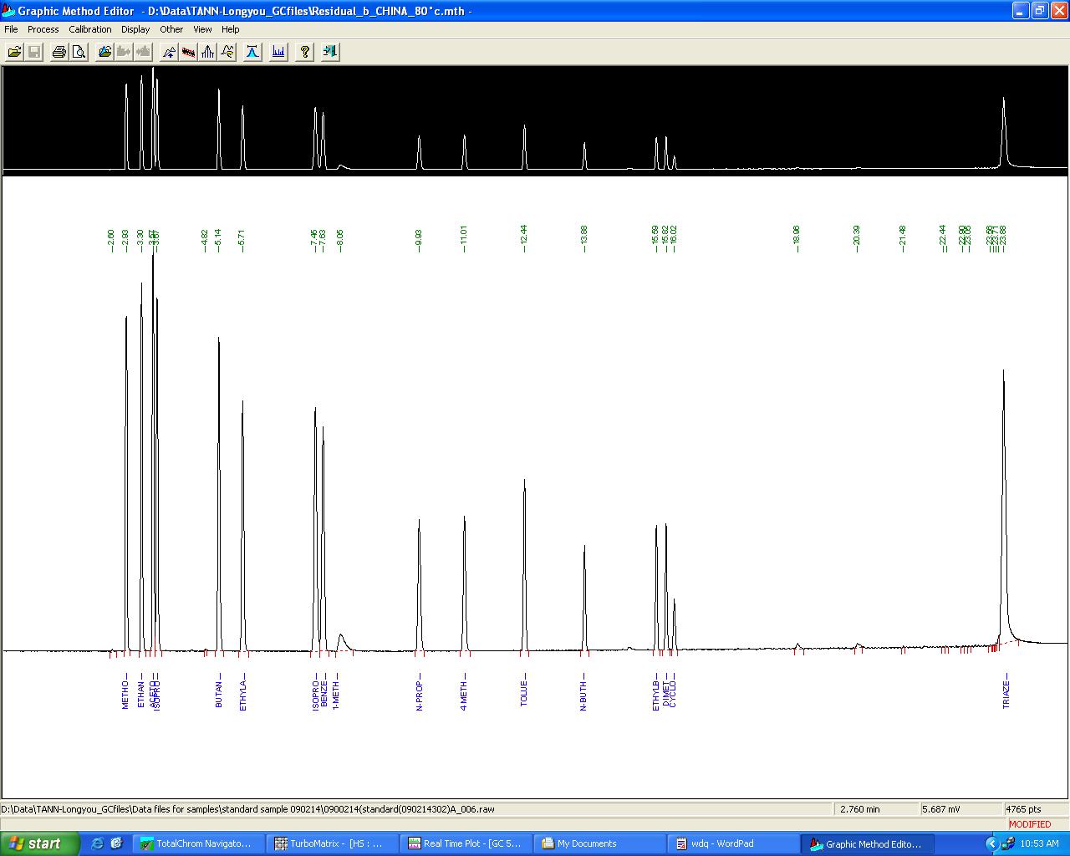
Task: Open the Calibration menu
Action: pyautogui.click(x=89, y=29)
